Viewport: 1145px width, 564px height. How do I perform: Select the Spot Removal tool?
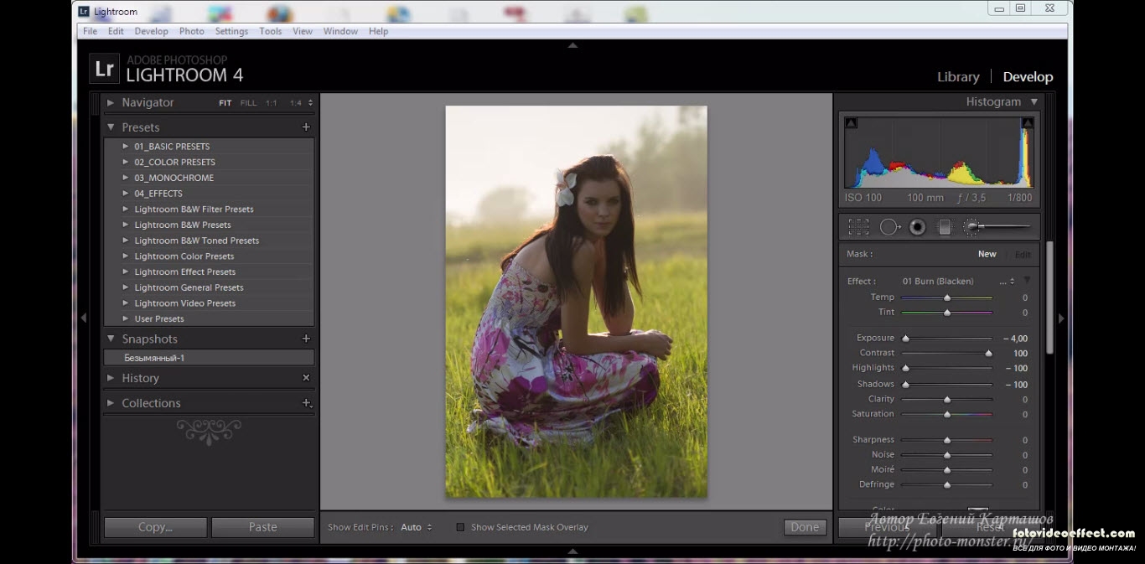[x=890, y=226]
